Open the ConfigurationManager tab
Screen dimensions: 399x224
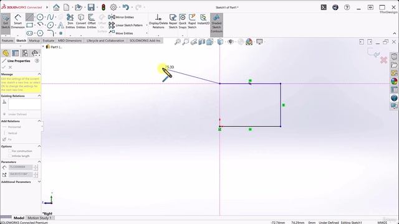coord(25,53)
